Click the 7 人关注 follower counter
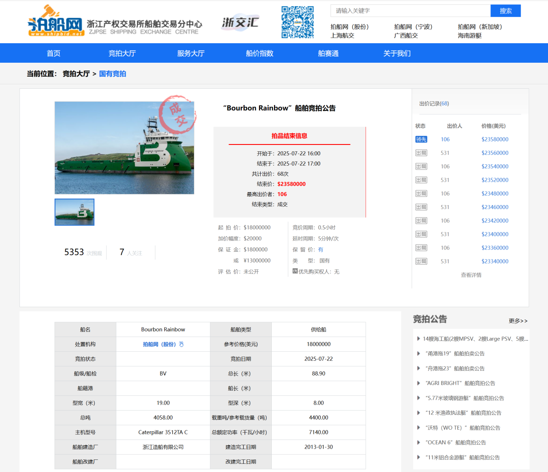Screen dimensions: 548x472 131,252
